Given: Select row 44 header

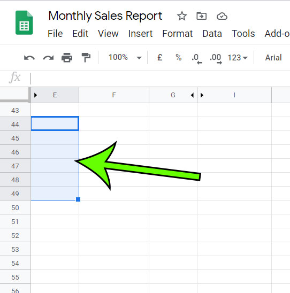Looking at the screenshot, I should (x=15, y=124).
